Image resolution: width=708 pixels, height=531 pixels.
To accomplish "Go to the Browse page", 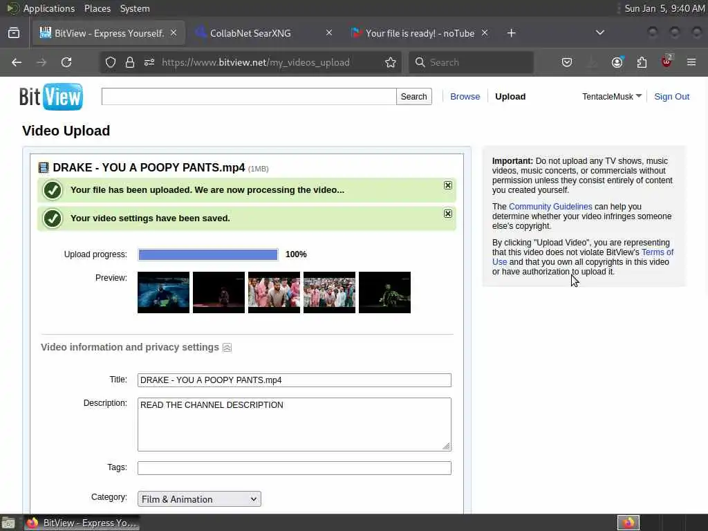I will coord(465,97).
